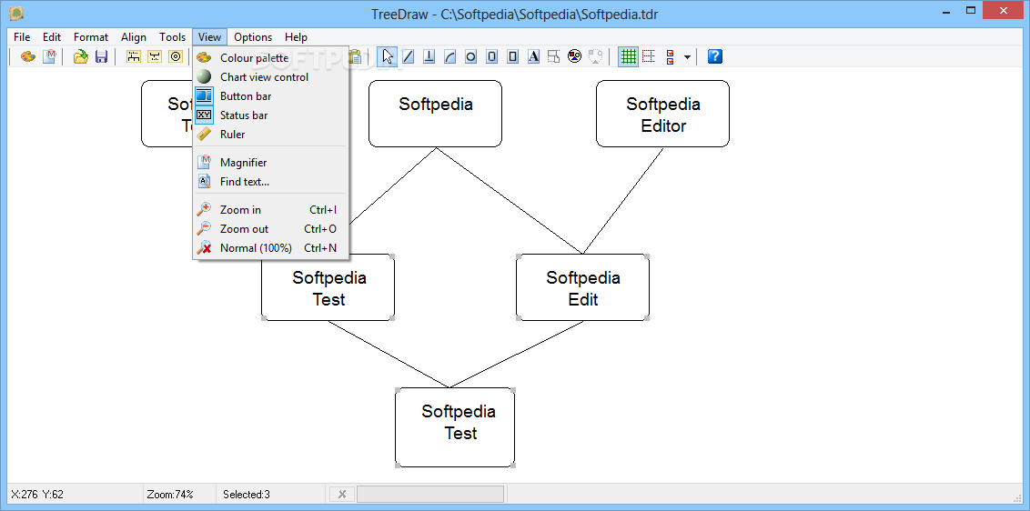This screenshot has height=511, width=1030.
Task: Click the Zoom:74% status bar text
Action: tap(170, 495)
